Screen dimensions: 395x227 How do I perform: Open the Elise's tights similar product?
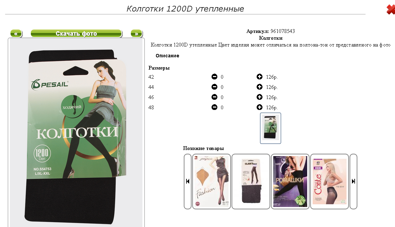[x=251, y=181]
